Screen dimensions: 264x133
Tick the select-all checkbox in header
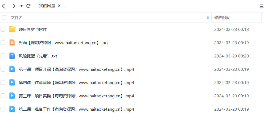tap(4, 17)
